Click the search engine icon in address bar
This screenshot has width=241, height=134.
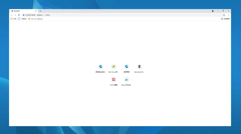(x=23, y=15)
